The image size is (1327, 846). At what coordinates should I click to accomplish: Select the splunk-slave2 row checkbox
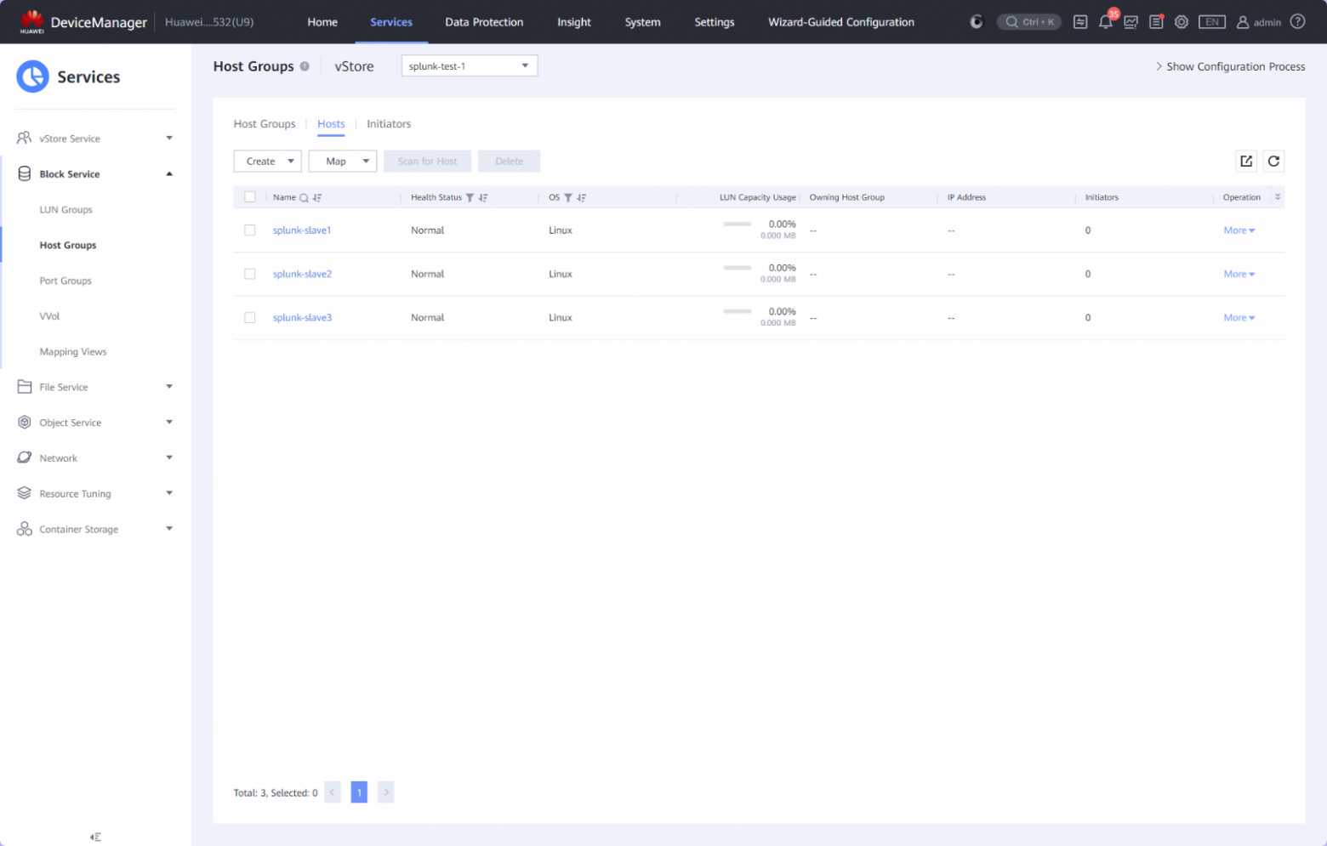click(x=250, y=274)
